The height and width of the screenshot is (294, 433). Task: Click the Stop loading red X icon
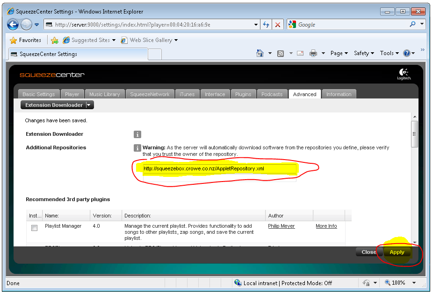click(278, 25)
